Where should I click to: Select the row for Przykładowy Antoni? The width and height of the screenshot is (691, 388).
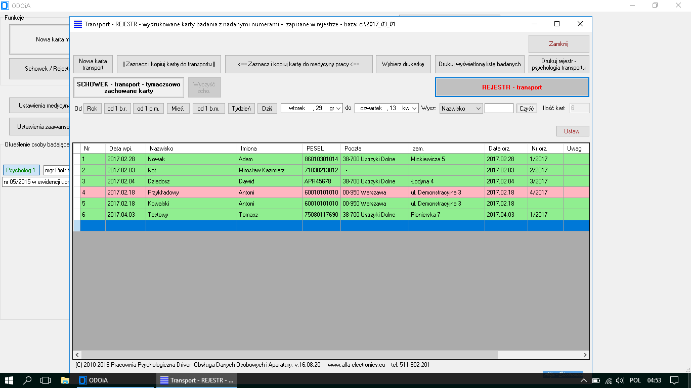(164, 192)
